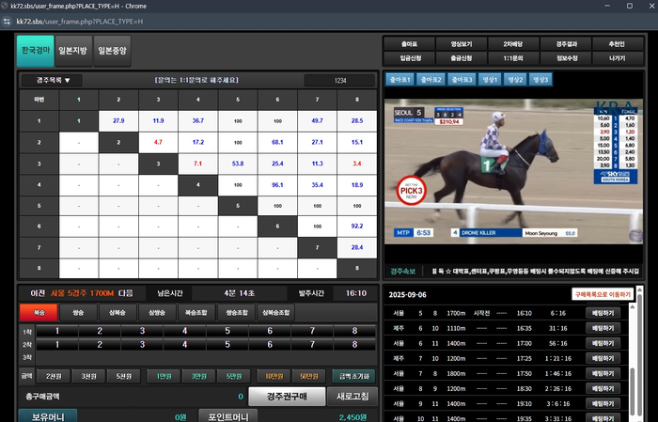Click the 입금신청 button
The image size is (658, 422).
tap(409, 58)
